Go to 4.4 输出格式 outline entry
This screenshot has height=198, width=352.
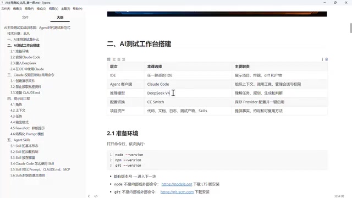(19, 122)
